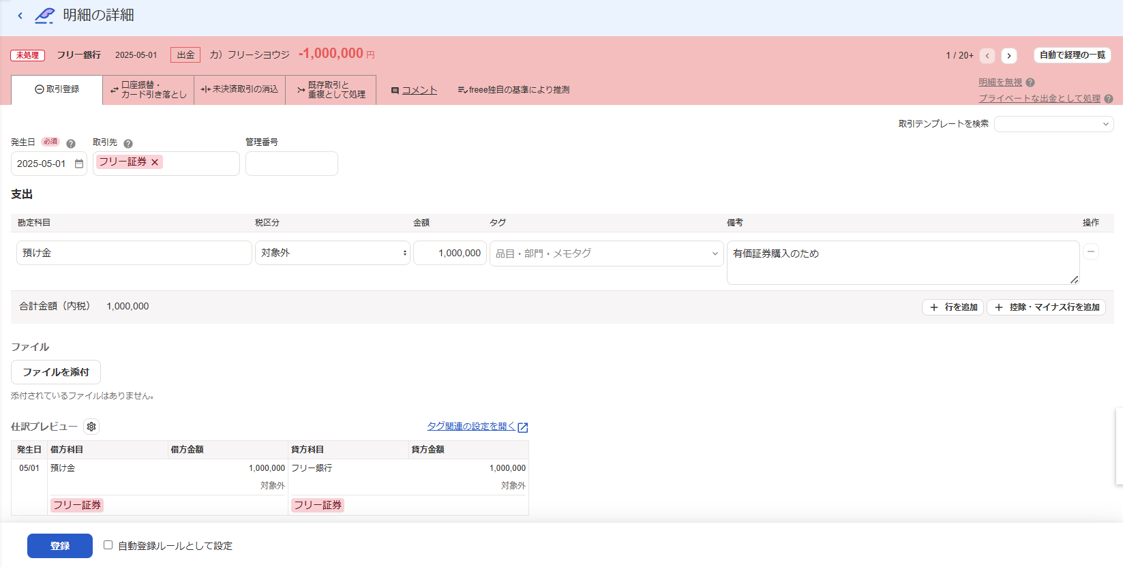
Task: Select the 取引登録 tab
Action: coord(57,89)
